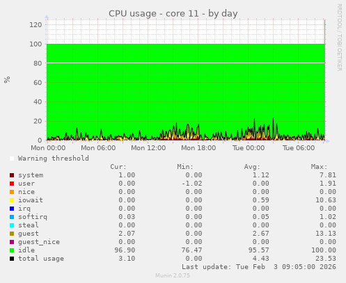This screenshot has height=283, width=346.
Task: Click guest max value 13.13
Action: coord(326,234)
